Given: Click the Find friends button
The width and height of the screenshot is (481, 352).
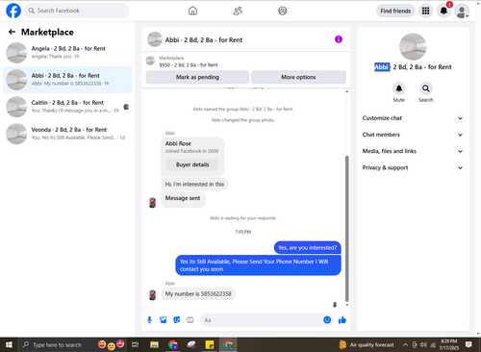Looking at the screenshot, I should 395,11.
